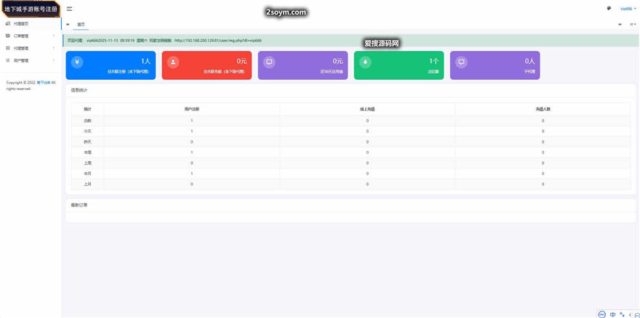Click the download icon on the green card
This screenshot has height=318, width=640.
pyautogui.click(x=365, y=62)
